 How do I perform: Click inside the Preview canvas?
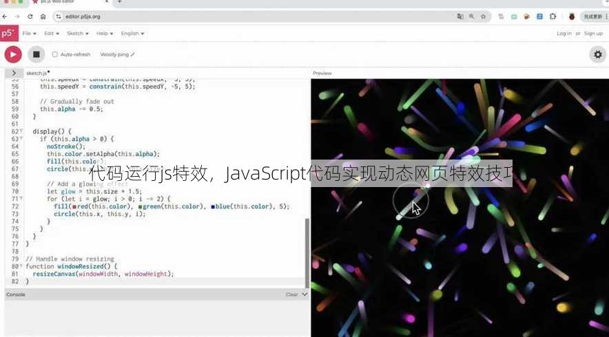[460, 208]
